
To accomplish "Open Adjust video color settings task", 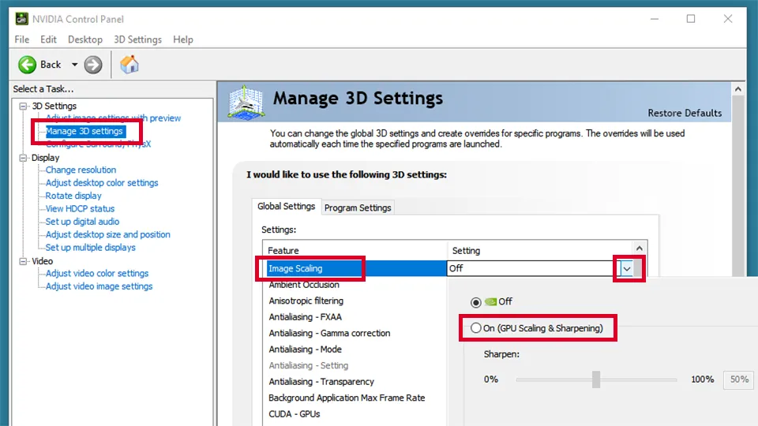I will [97, 274].
